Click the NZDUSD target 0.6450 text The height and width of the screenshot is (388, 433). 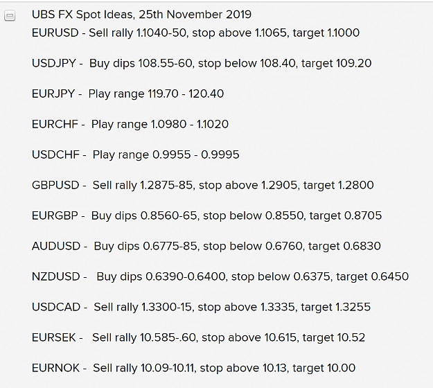373,276
